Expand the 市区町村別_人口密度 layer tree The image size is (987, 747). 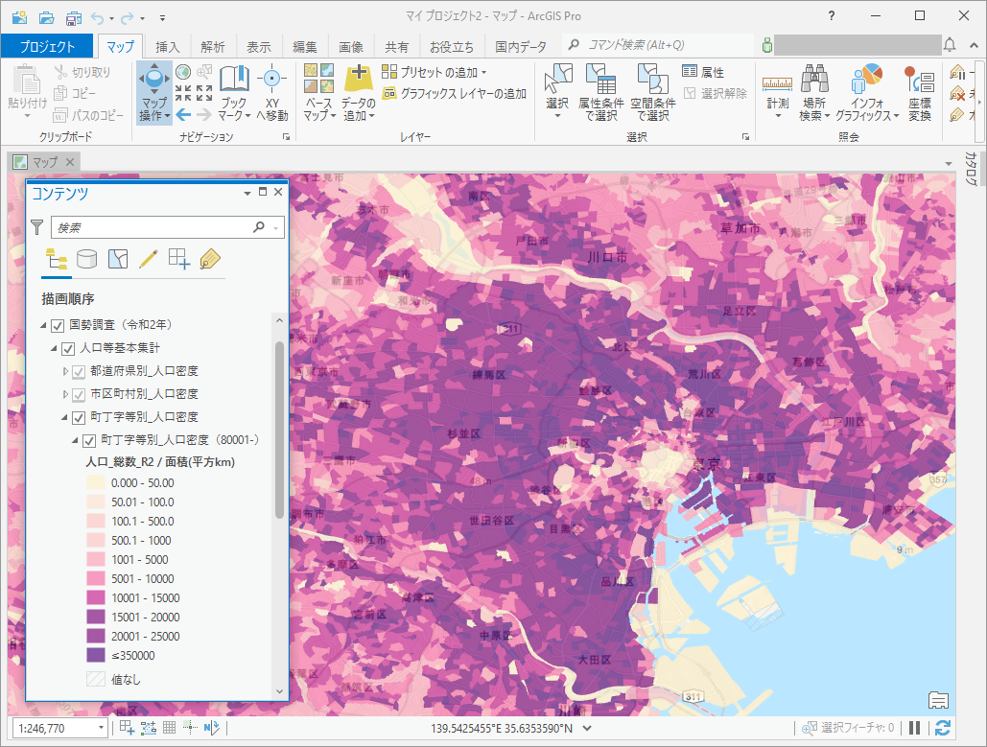coord(66,394)
